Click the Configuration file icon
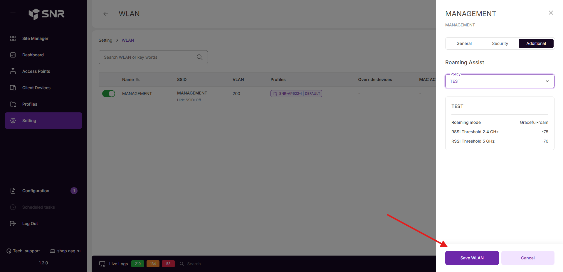 tap(13, 191)
